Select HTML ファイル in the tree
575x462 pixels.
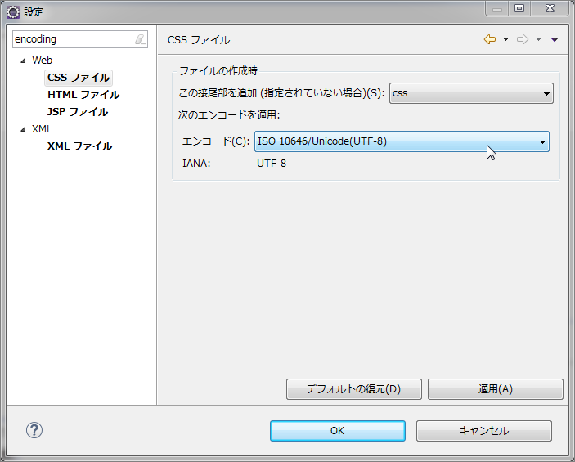click(x=83, y=95)
